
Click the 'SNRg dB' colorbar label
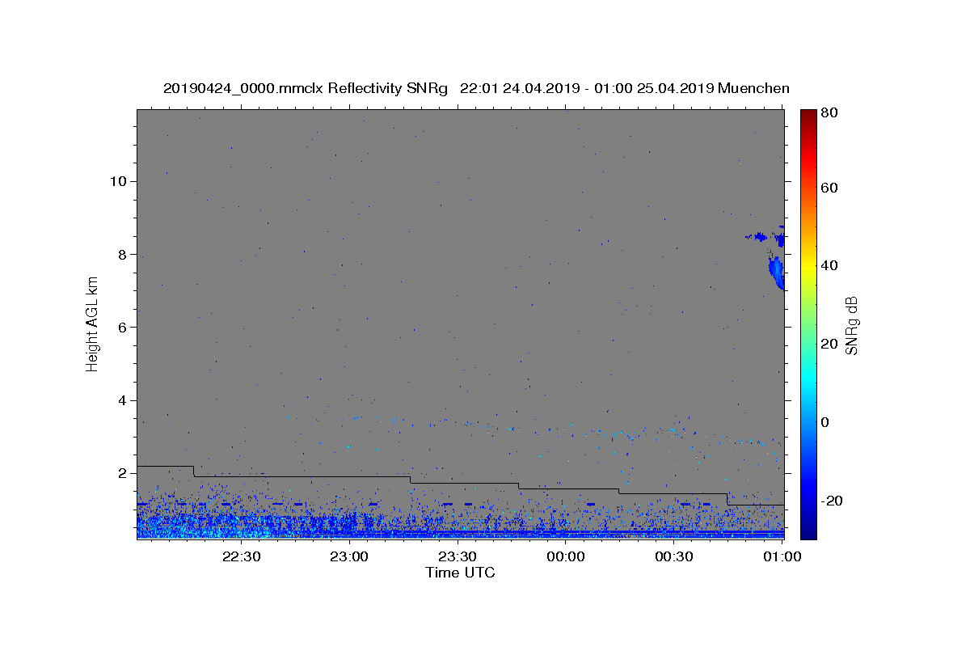851,324
